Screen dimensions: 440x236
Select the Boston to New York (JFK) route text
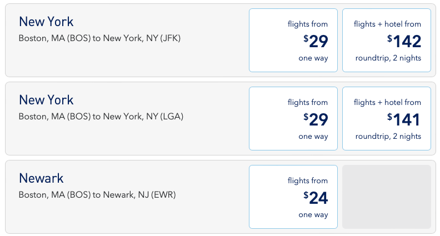tap(99, 38)
